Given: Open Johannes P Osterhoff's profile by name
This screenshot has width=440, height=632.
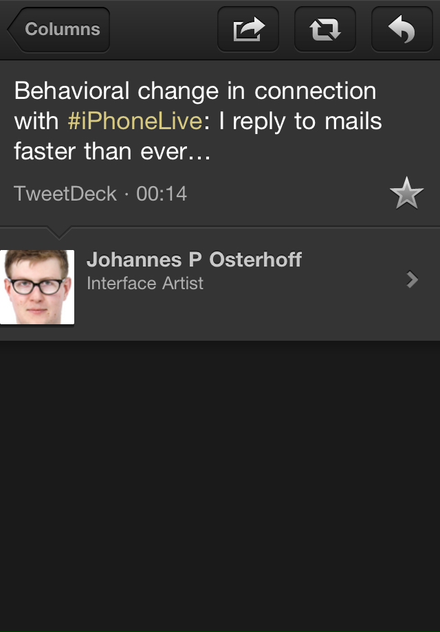Looking at the screenshot, I should tap(194, 260).
